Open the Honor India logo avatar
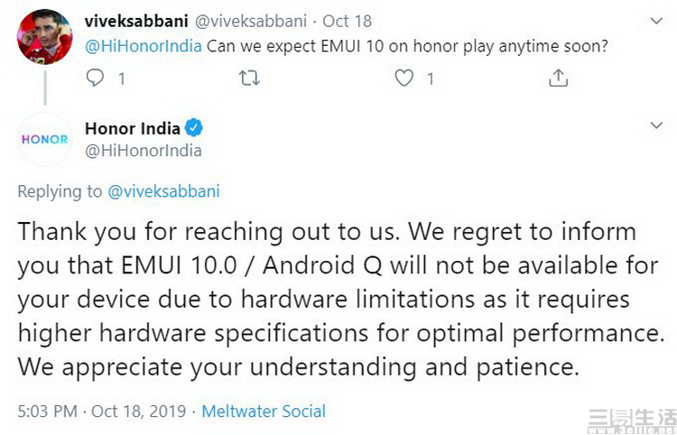This screenshot has height=435, width=677. (x=44, y=139)
